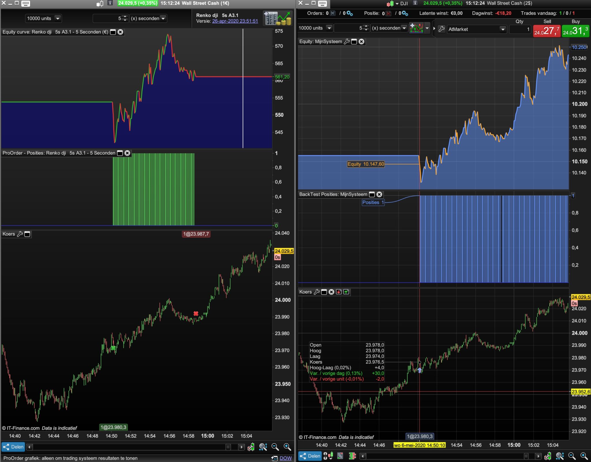This screenshot has width=591, height=462.
Task: Zoom in on the right chart
Action: click(584, 456)
